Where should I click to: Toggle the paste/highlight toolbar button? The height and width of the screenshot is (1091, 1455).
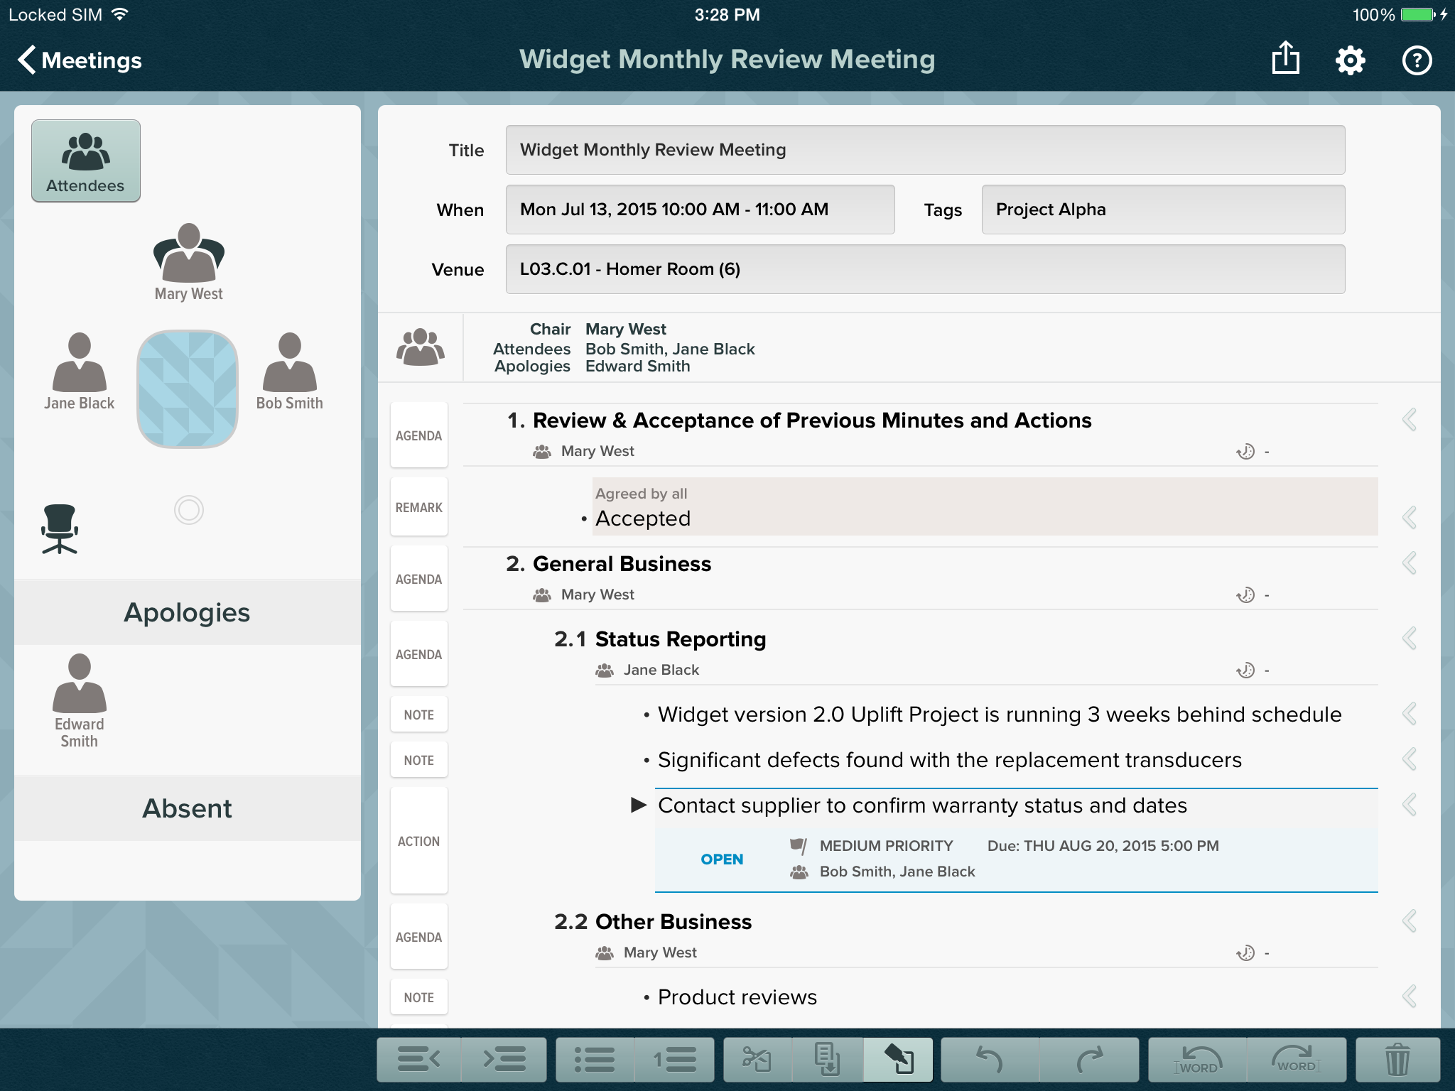[899, 1060]
